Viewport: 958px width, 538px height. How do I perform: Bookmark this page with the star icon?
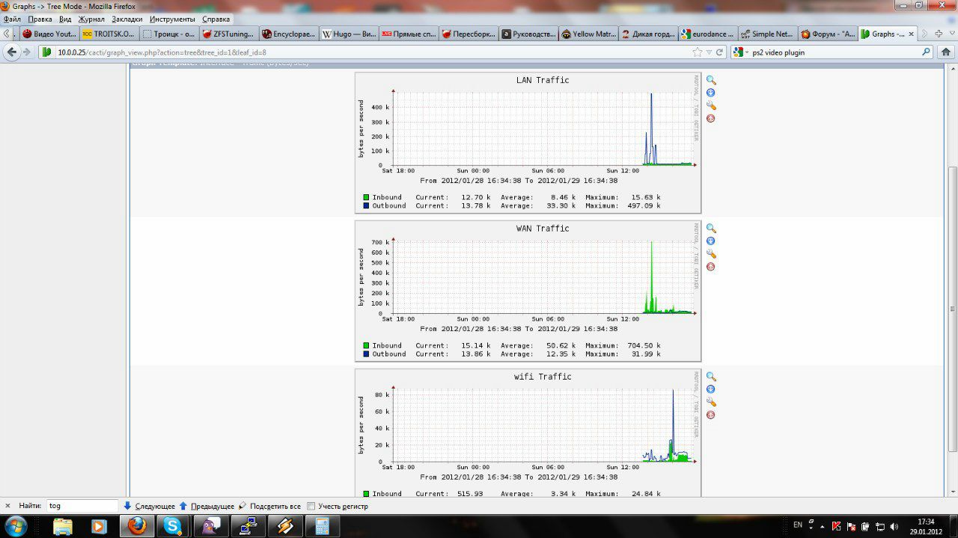click(698, 52)
